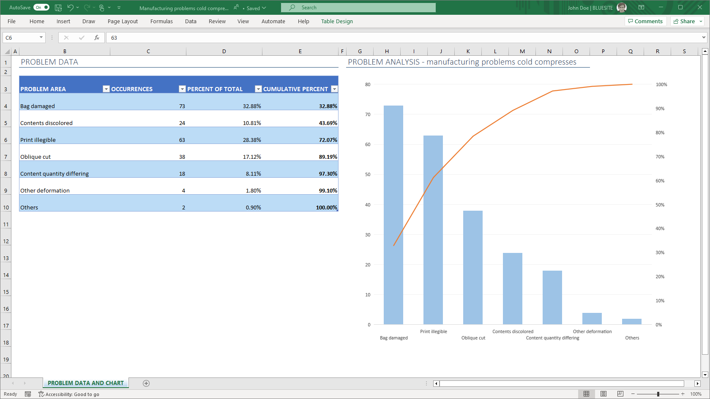Select the Bag damaged bar in chart
Viewport: 710px width, 399px height.
click(x=393, y=215)
